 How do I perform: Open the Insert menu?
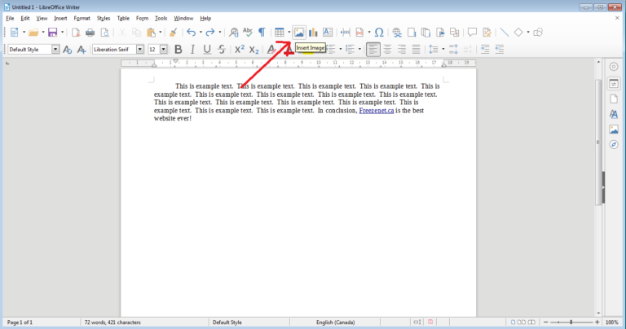[x=60, y=18]
